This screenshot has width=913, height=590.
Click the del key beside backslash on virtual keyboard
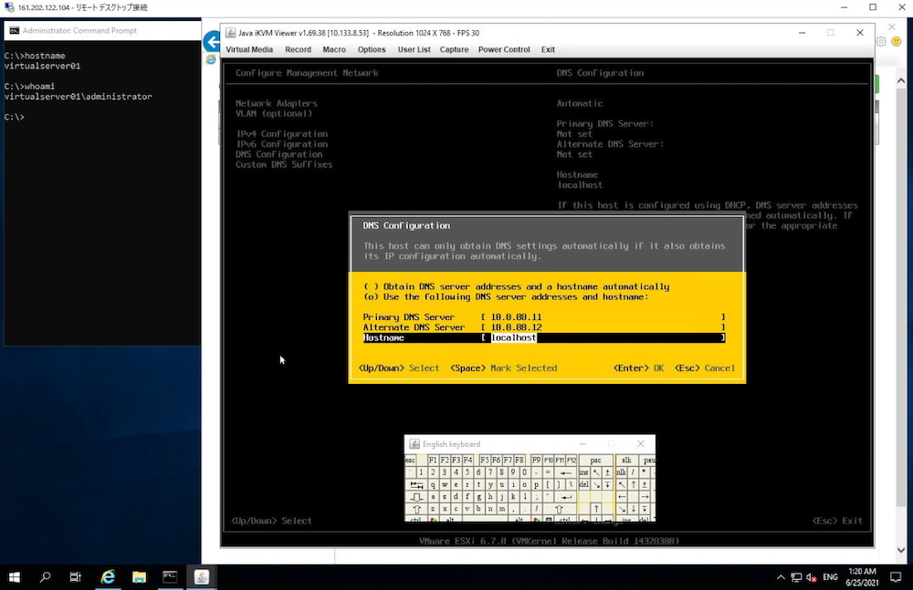click(584, 485)
